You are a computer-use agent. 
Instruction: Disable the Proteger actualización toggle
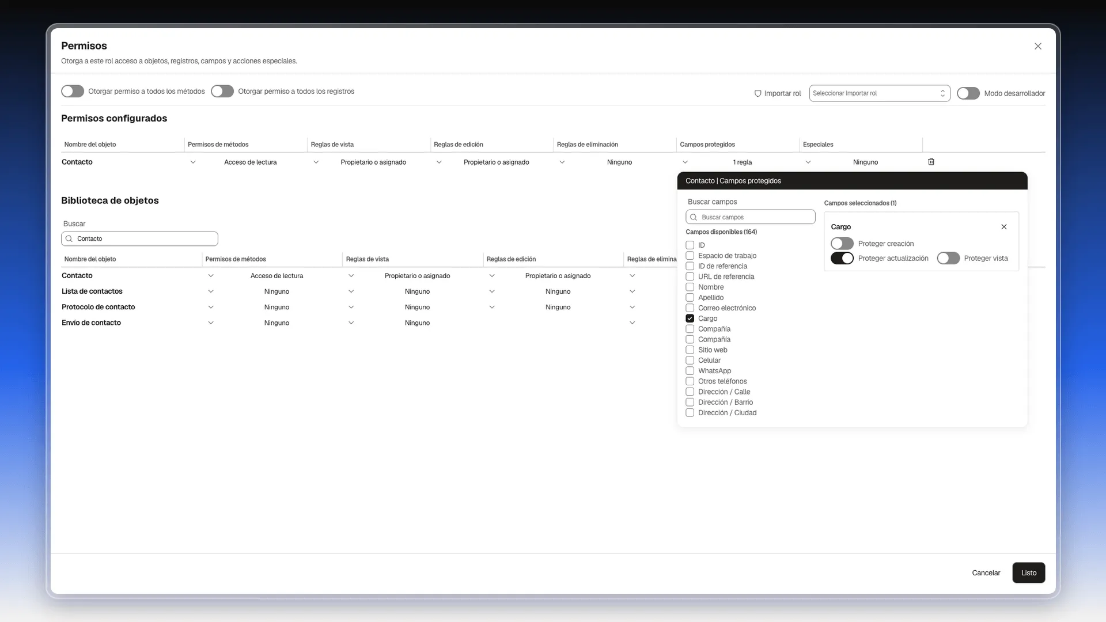(x=842, y=259)
